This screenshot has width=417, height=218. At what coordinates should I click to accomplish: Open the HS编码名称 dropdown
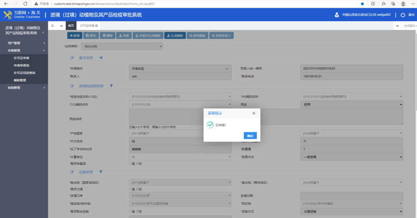(x=352, y=97)
